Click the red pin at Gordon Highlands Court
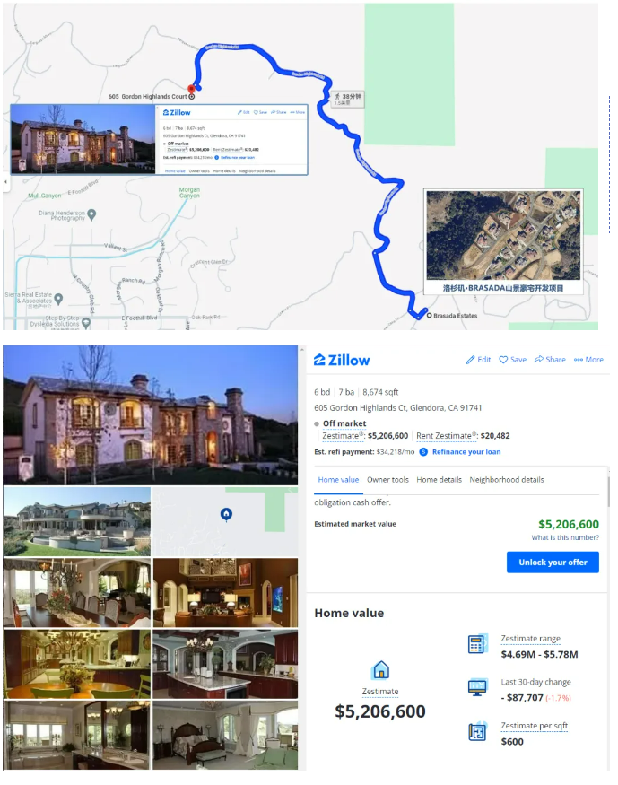Image resolution: width=618 pixels, height=785 pixels. 191,90
